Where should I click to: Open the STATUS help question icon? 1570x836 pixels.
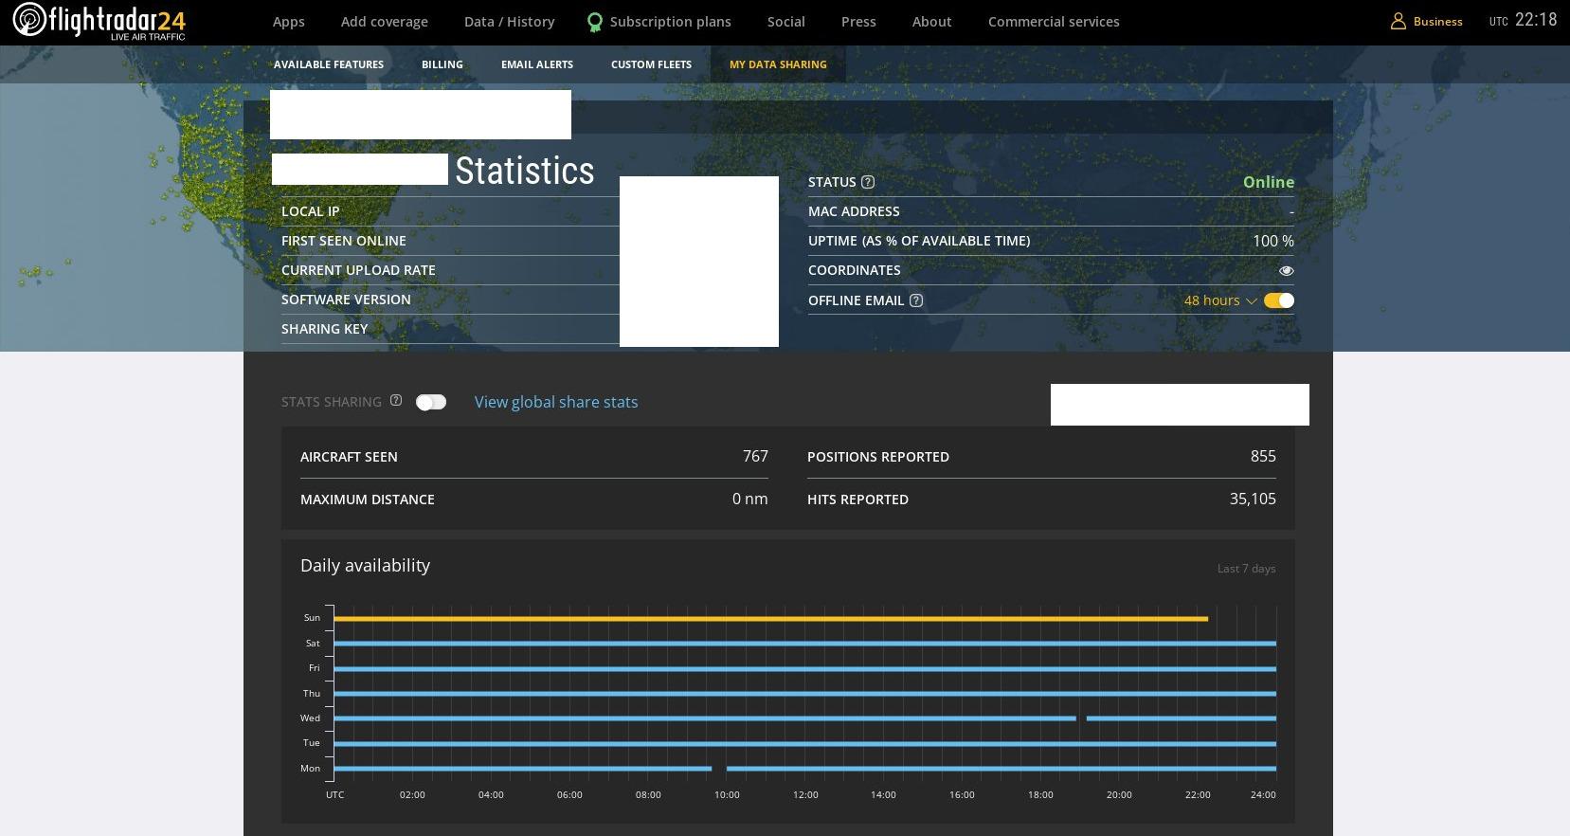(x=868, y=182)
